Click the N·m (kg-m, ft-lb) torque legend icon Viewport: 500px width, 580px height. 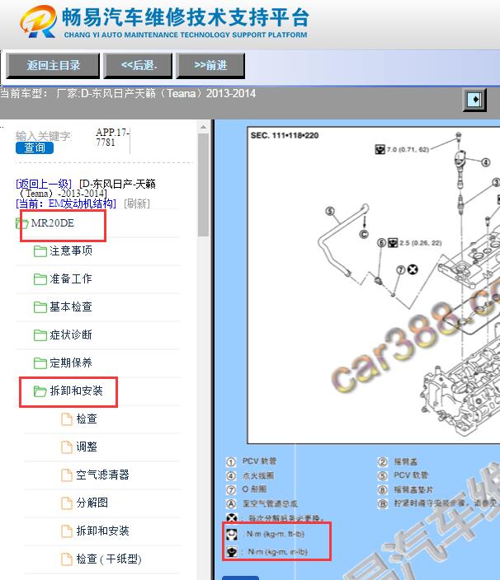pyautogui.click(x=232, y=534)
